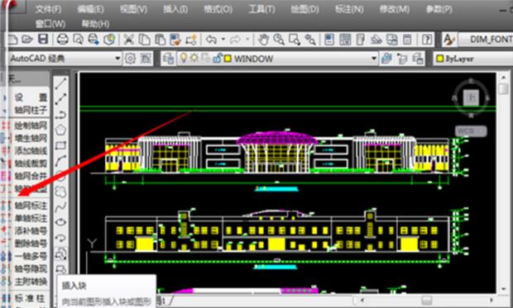513x308 pixels.
Task: Click the 轴网标注 command
Action: tap(31, 206)
